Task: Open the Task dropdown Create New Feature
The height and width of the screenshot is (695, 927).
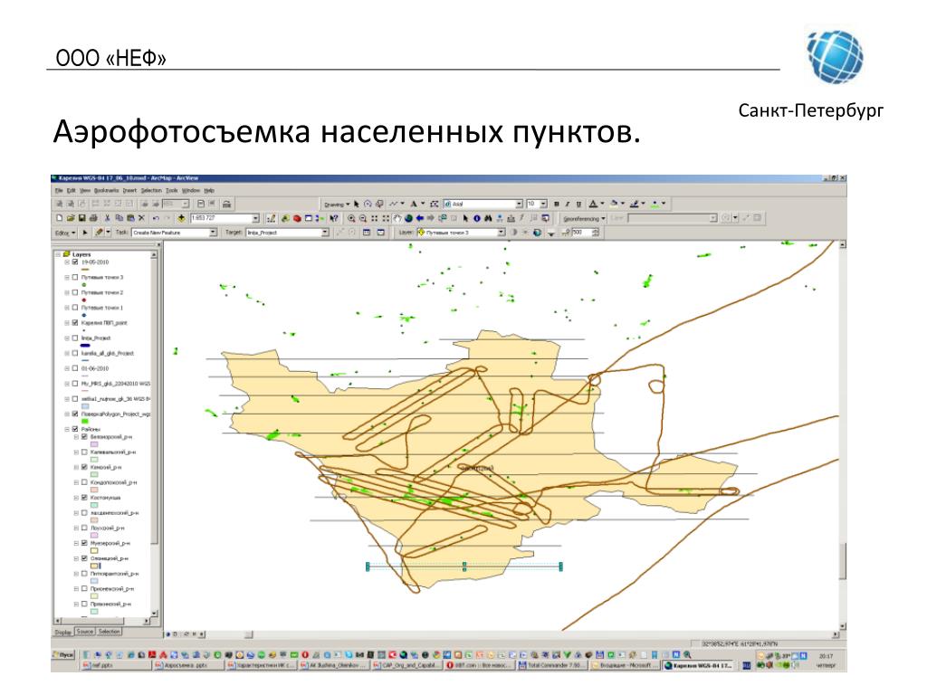Action: pyautogui.click(x=213, y=233)
